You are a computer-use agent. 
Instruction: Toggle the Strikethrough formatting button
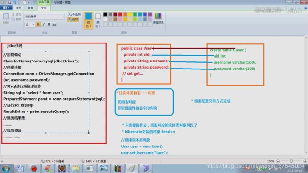coord(54,24)
